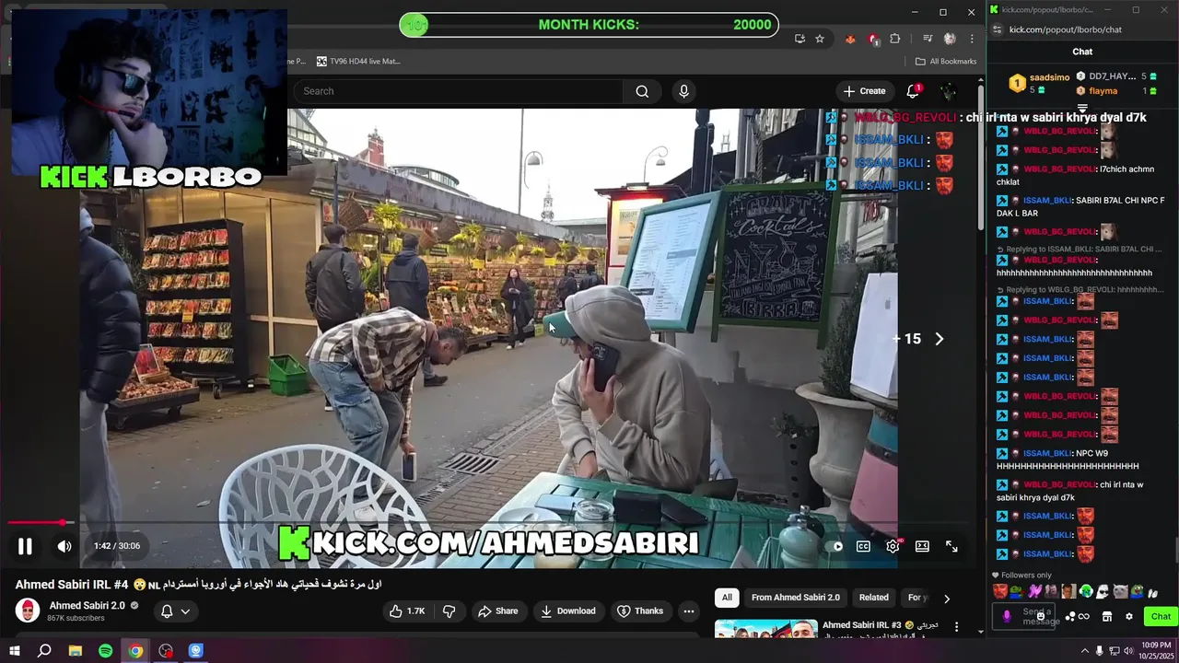
Task: Insert green alien headphones emote
Action: point(1087,591)
